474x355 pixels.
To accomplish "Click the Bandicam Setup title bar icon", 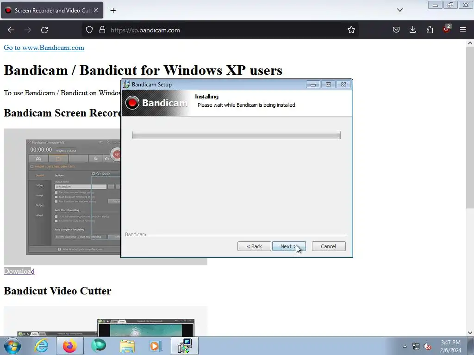I will (x=126, y=85).
